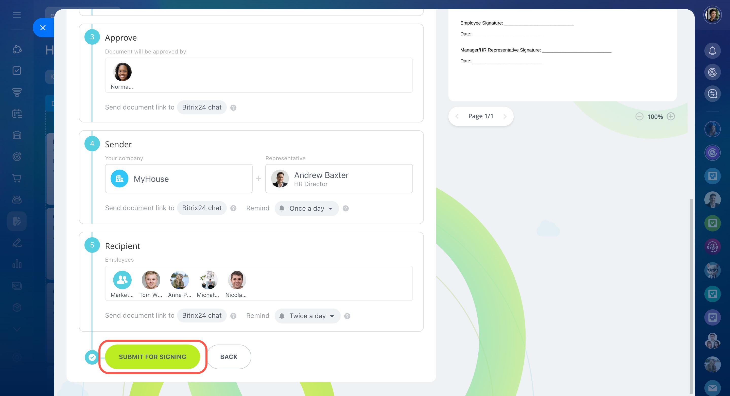Click Bitrix24 chat in Approve section

[x=202, y=107]
